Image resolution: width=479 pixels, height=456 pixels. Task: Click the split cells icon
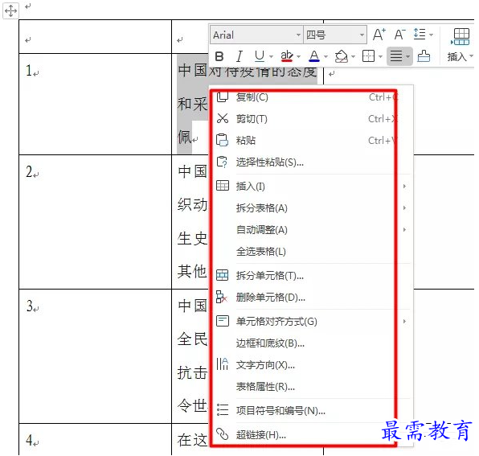[223, 275]
